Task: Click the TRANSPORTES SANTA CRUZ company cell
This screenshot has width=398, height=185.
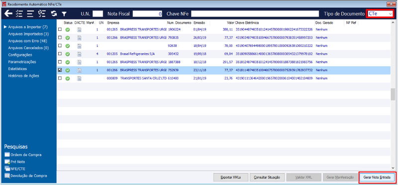Action: tap(143, 78)
